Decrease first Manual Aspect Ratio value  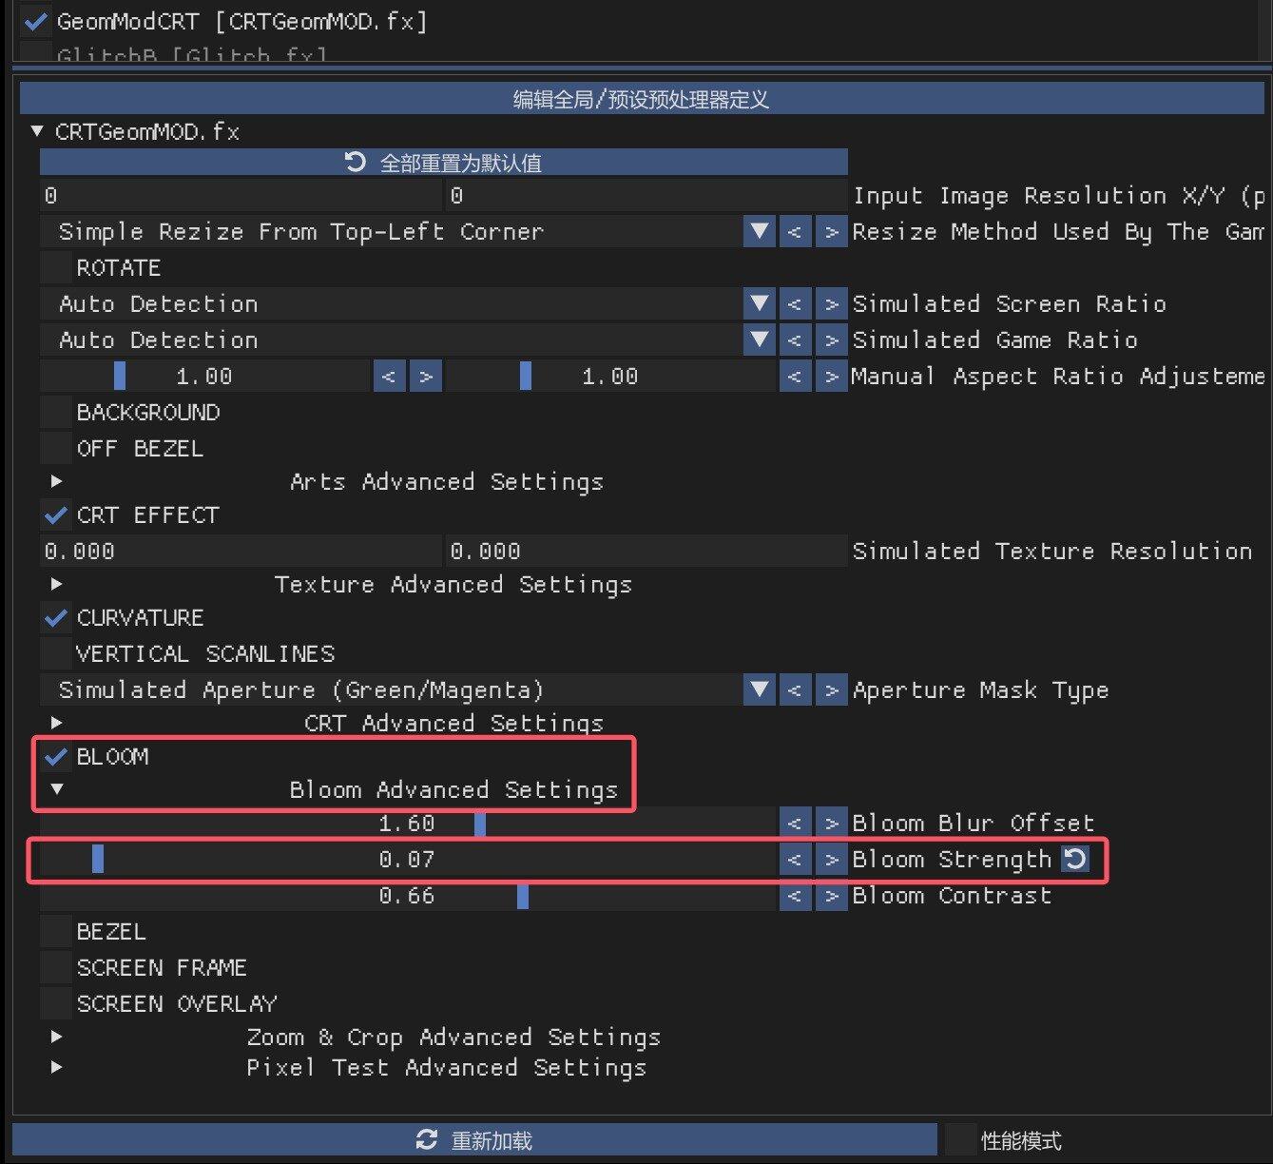click(x=389, y=377)
